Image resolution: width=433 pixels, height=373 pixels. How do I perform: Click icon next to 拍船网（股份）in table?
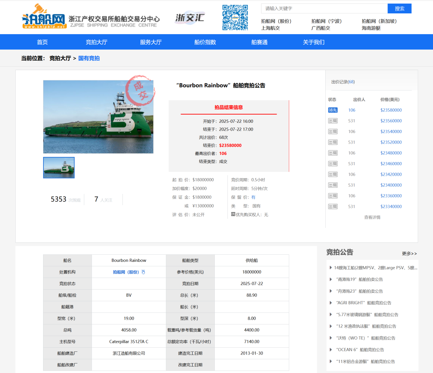(x=143, y=272)
